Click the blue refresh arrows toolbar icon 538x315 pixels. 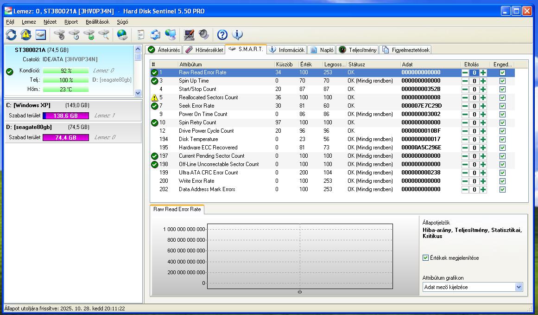tap(11, 35)
